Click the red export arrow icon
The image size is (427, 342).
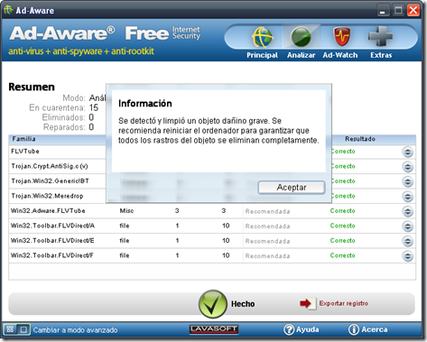tap(307, 303)
